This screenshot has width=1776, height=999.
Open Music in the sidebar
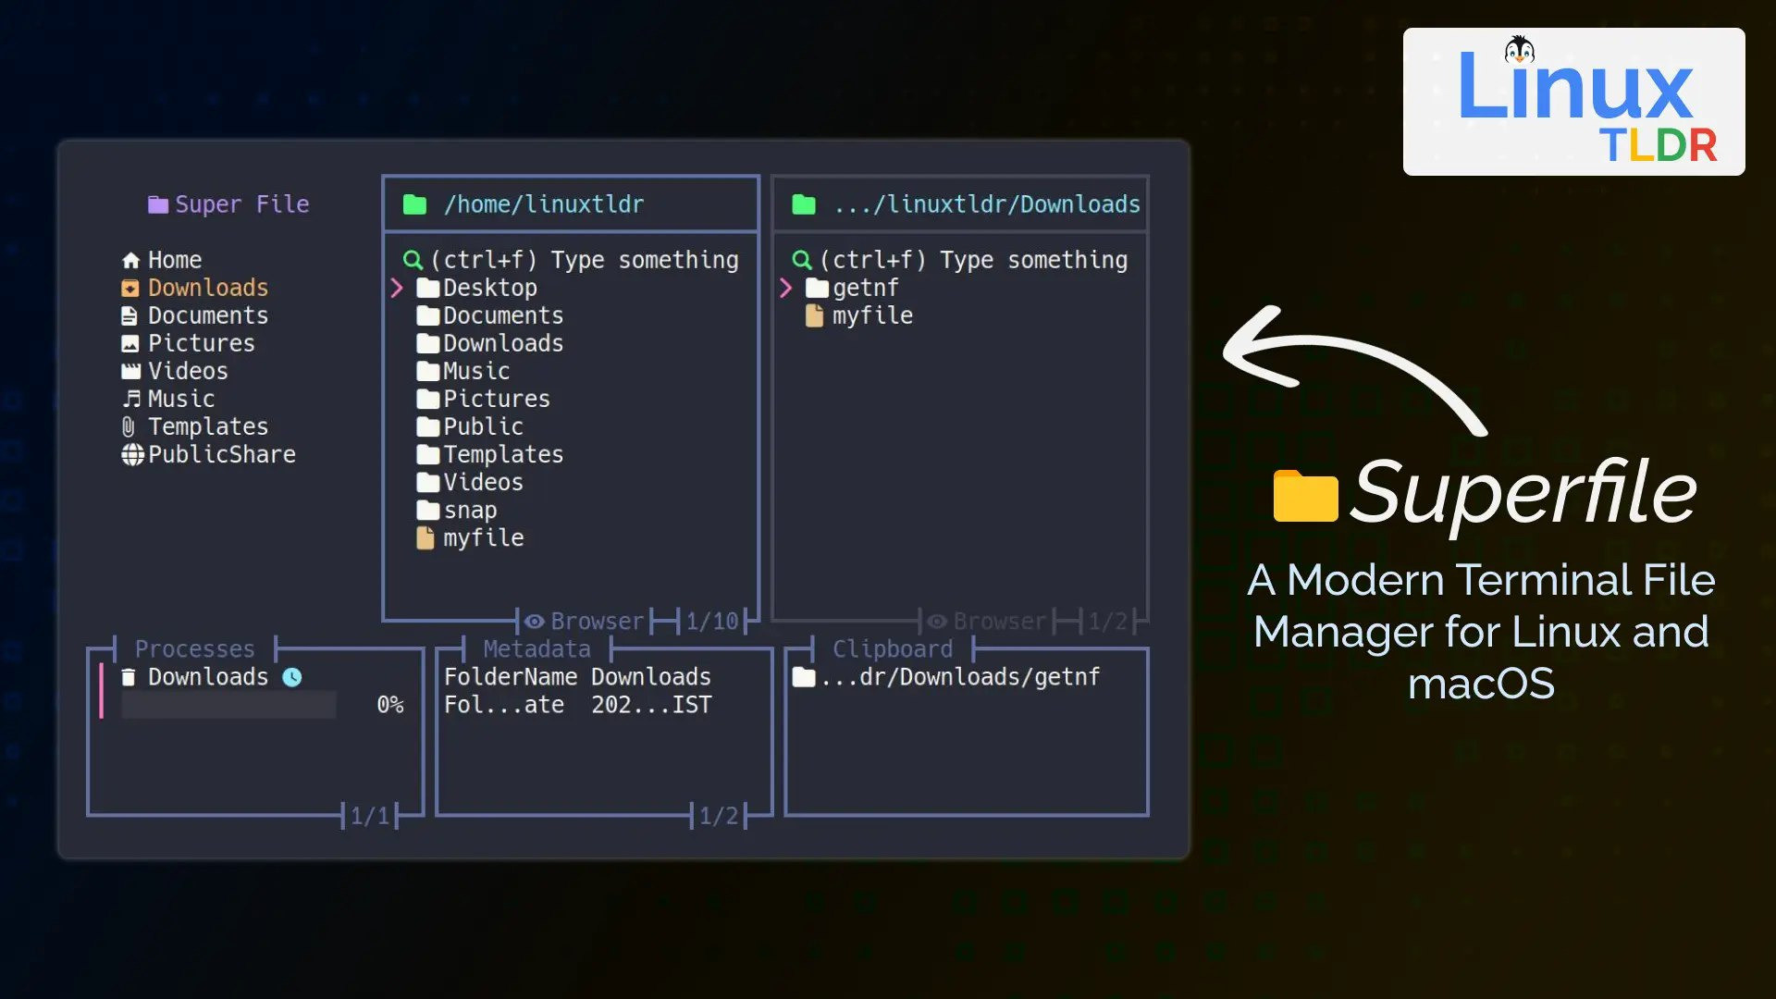point(181,399)
